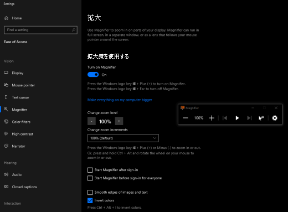
Task: Enable Start Magnifier after sign-in
Action: pyautogui.click(x=90, y=170)
